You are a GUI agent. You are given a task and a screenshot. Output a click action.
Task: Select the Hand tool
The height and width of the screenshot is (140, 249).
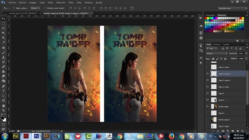pyautogui.click(x=3, y=106)
